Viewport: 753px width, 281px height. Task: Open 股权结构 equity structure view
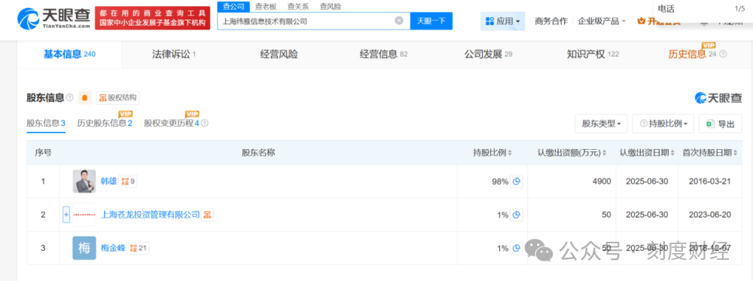(117, 98)
